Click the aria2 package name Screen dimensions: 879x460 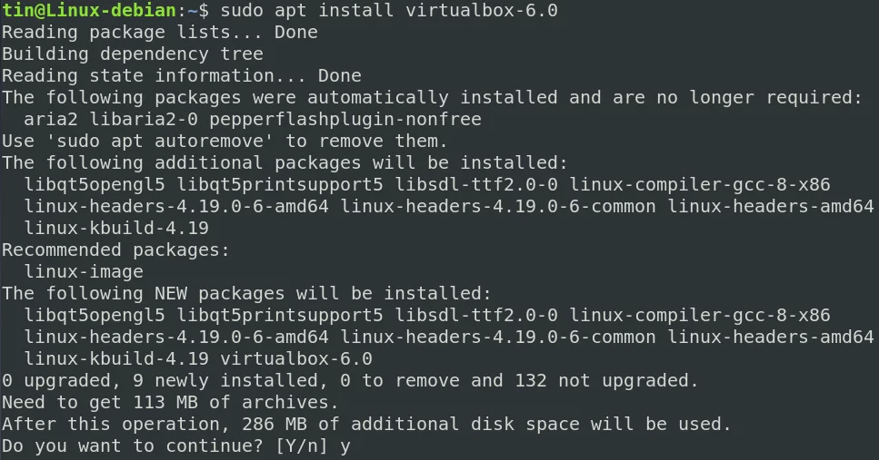(x=51, y=120)
